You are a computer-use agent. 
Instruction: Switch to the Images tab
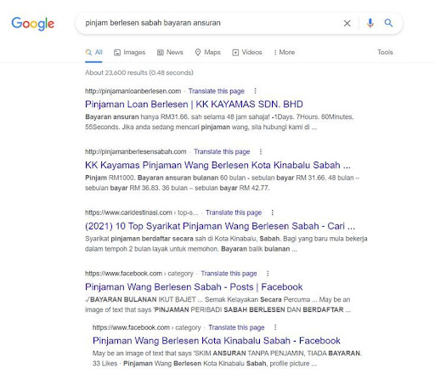tap(129, 53)
